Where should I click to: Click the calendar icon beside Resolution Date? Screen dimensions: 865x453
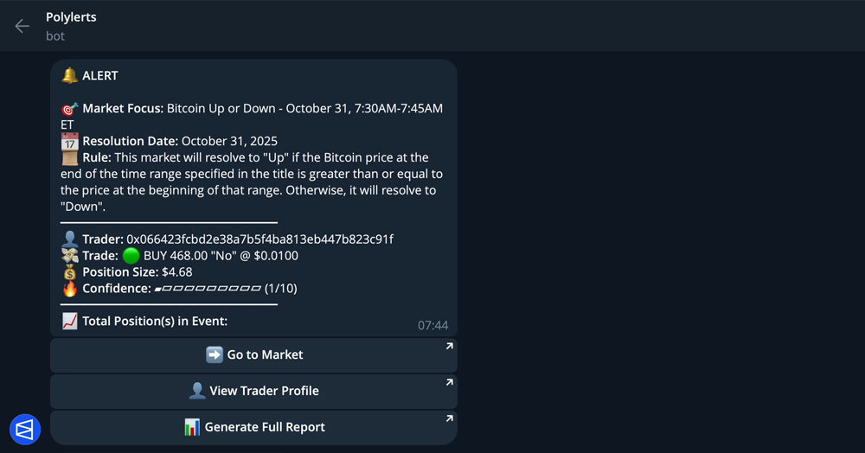pos(70,141)
